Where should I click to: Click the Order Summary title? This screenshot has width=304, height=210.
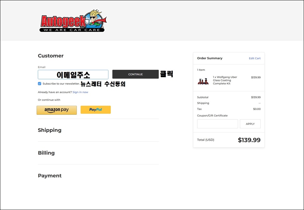[x=210, y=58]
